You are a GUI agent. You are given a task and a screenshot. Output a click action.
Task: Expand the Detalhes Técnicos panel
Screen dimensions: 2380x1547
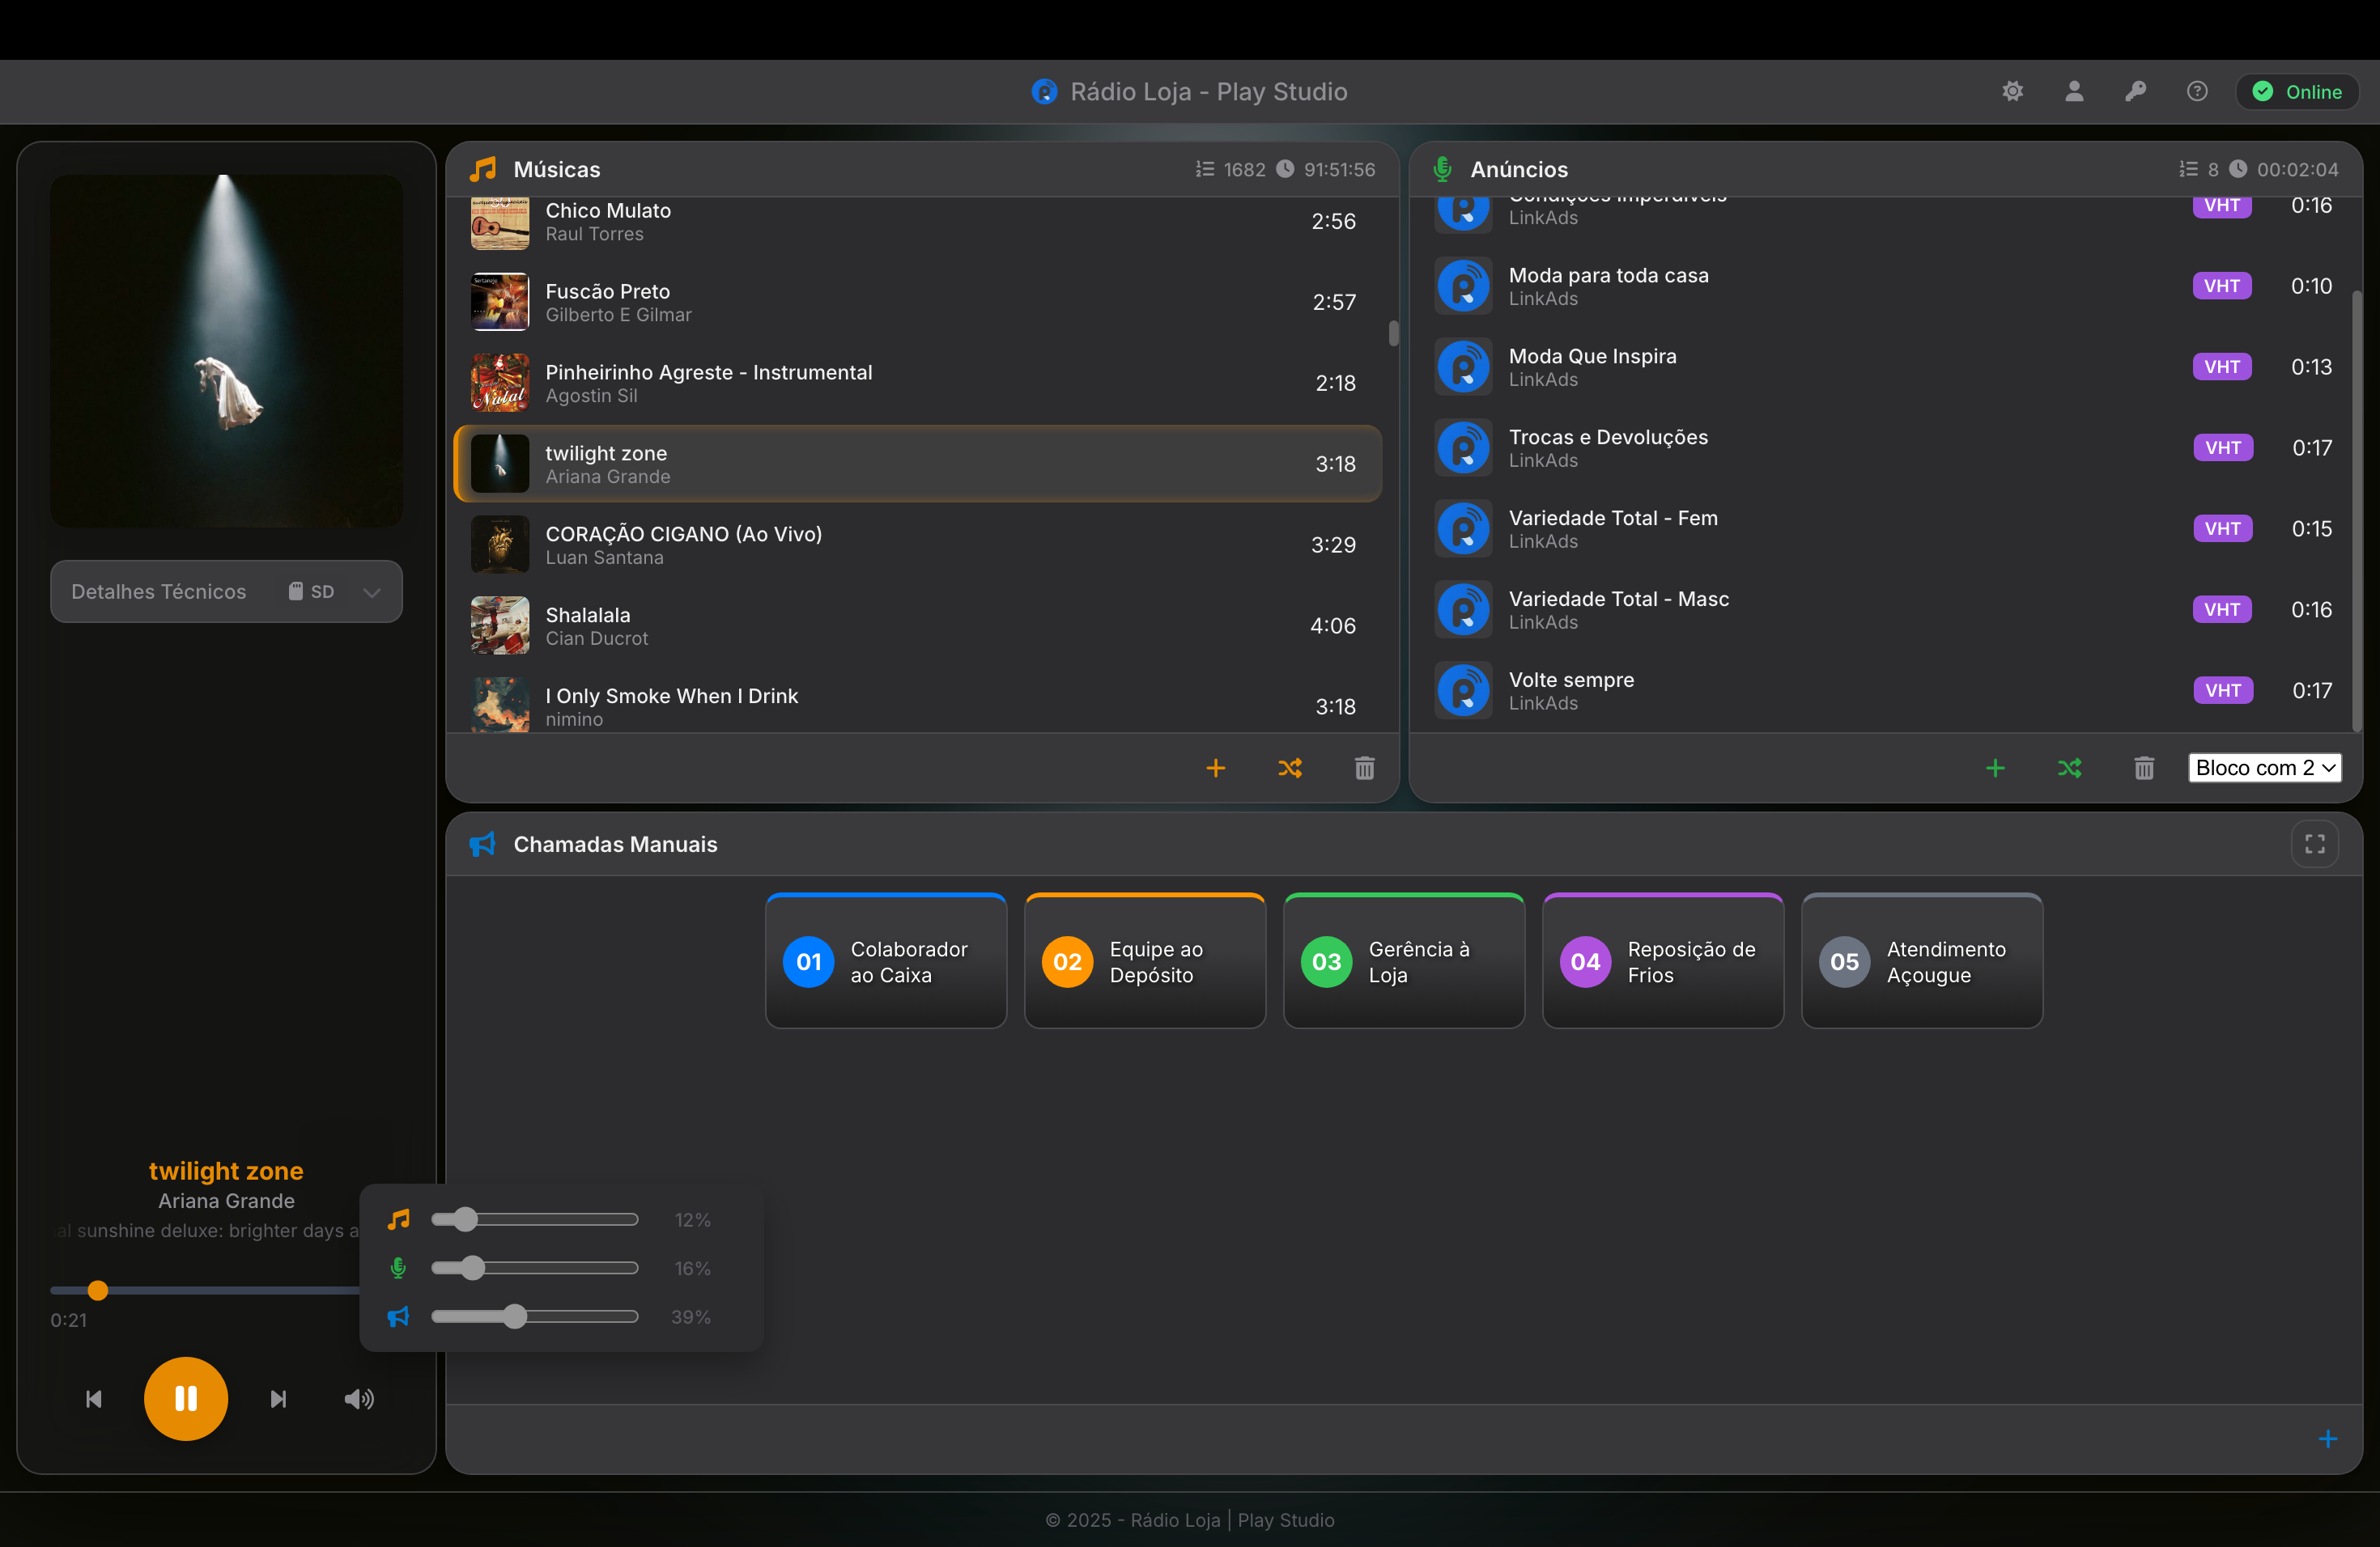(x=371, y=591)
